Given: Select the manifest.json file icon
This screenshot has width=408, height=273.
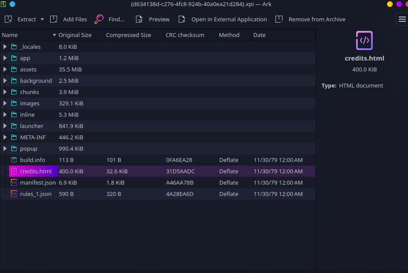Looking at the screenshot, I should [14, 182].
